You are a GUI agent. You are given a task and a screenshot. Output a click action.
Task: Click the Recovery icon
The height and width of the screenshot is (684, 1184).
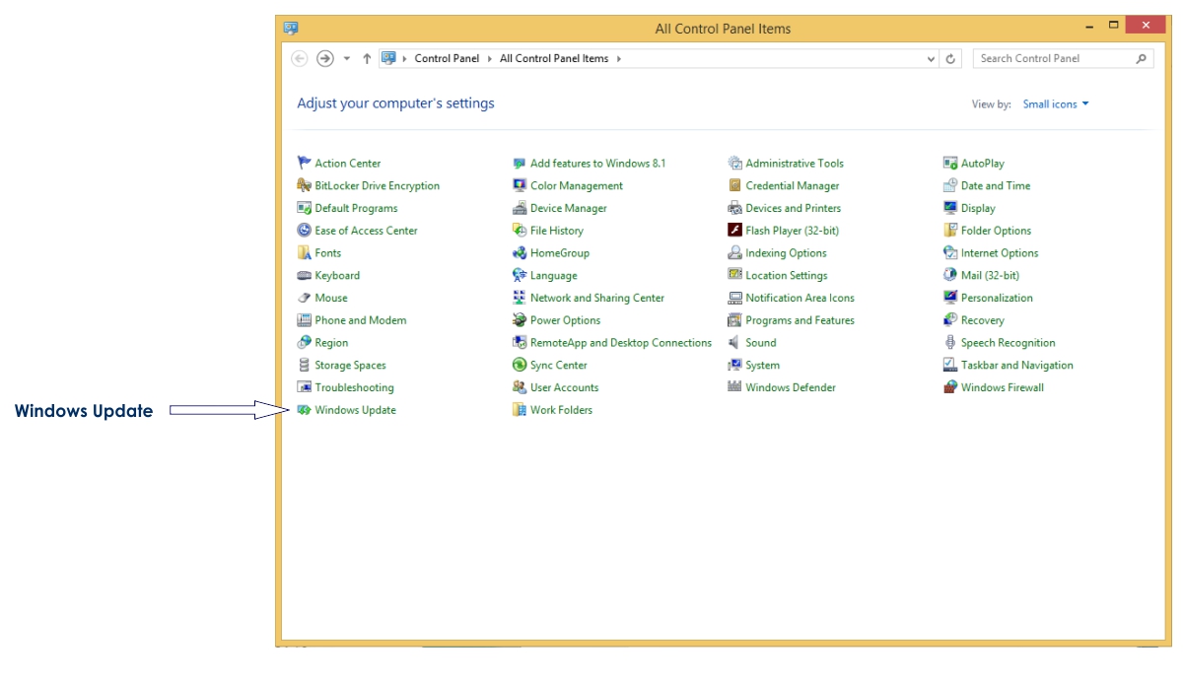tap(950, 320)
